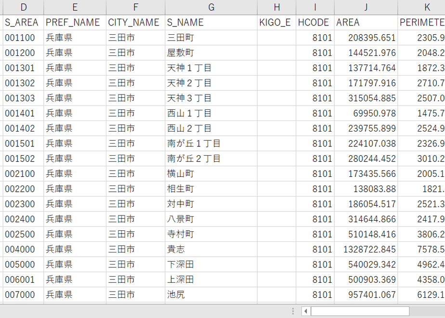Viewport: 445px width, 318px height.
Task: Click the PREF_NAME header cell
Action: click(75, 23)
